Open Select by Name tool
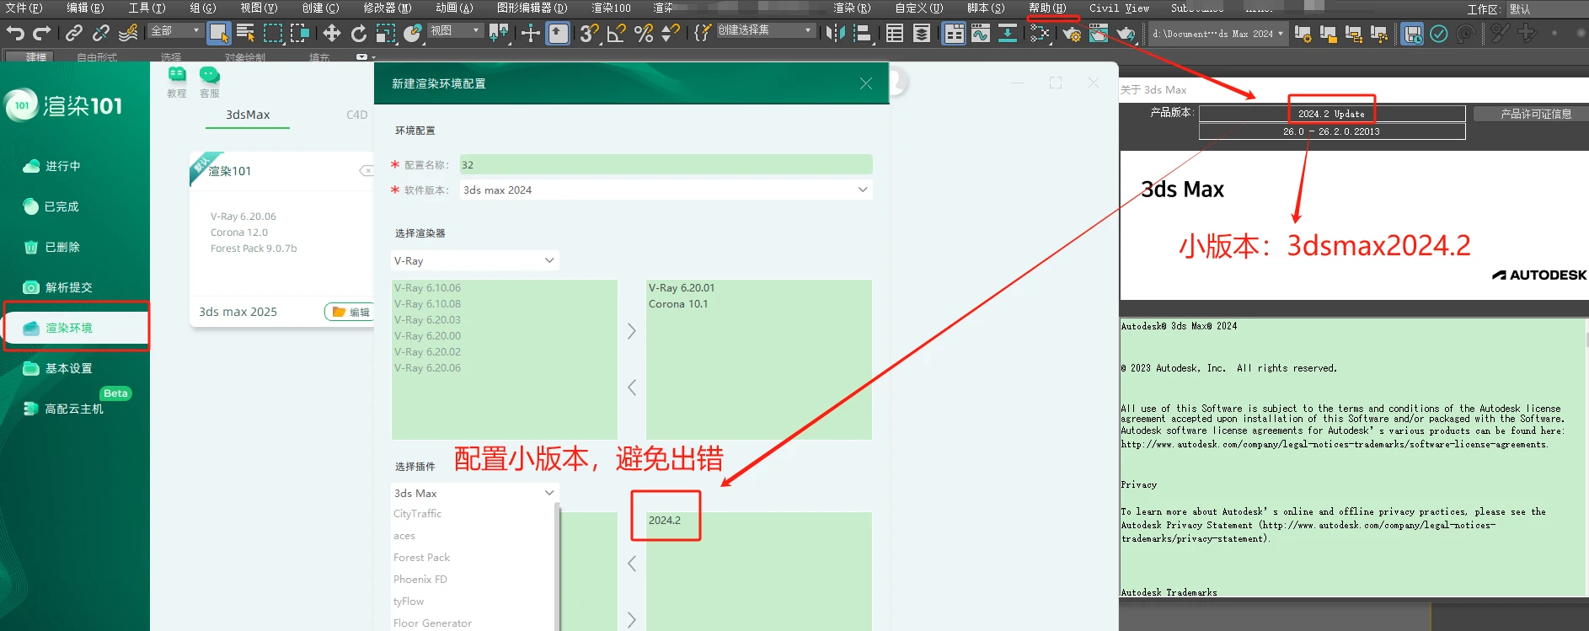 246,34
